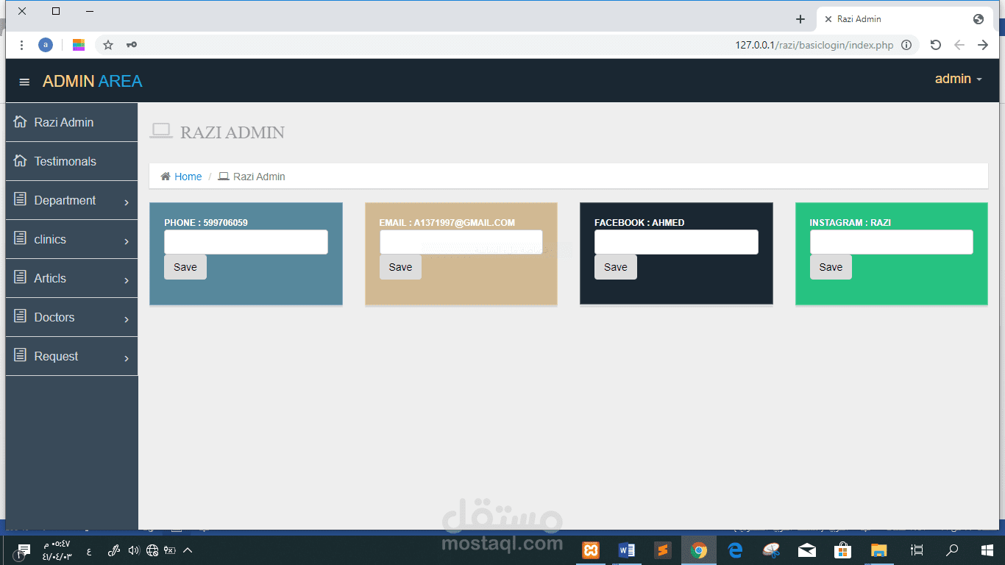Click the document icon beside Request

pos(21,355)
